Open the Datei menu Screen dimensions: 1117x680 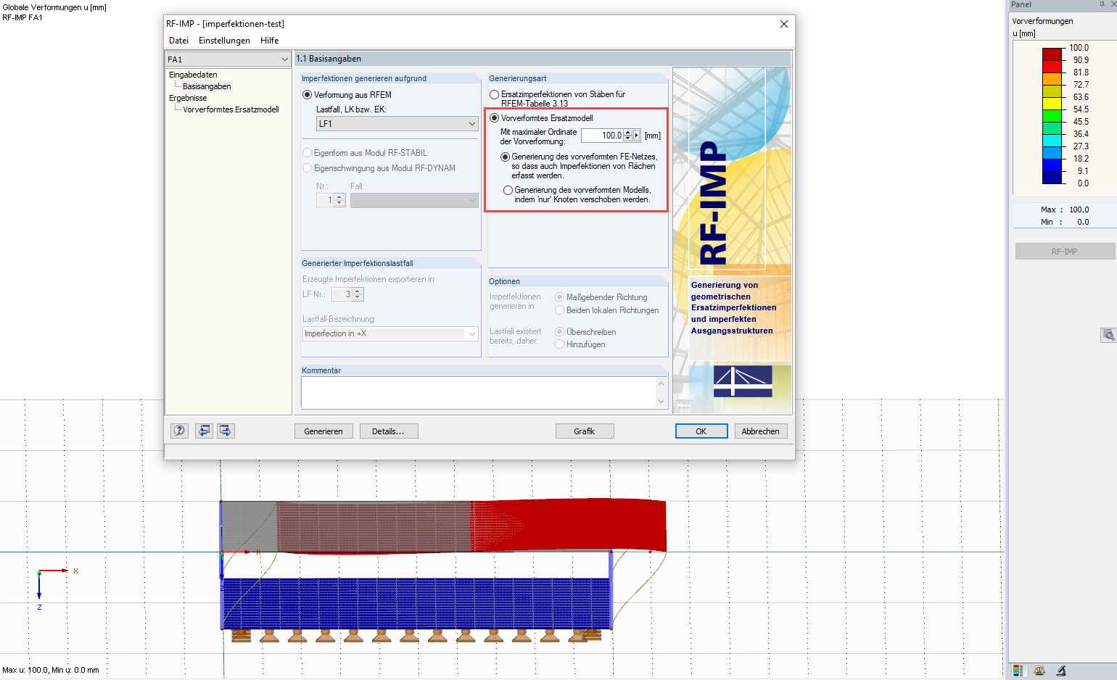[x=178, y=41]
